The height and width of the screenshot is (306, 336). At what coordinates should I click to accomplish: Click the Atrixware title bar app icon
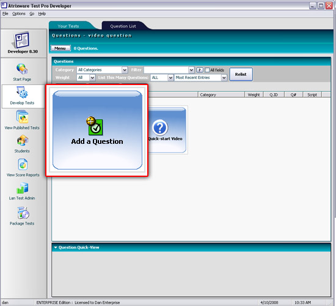(4, 6)
